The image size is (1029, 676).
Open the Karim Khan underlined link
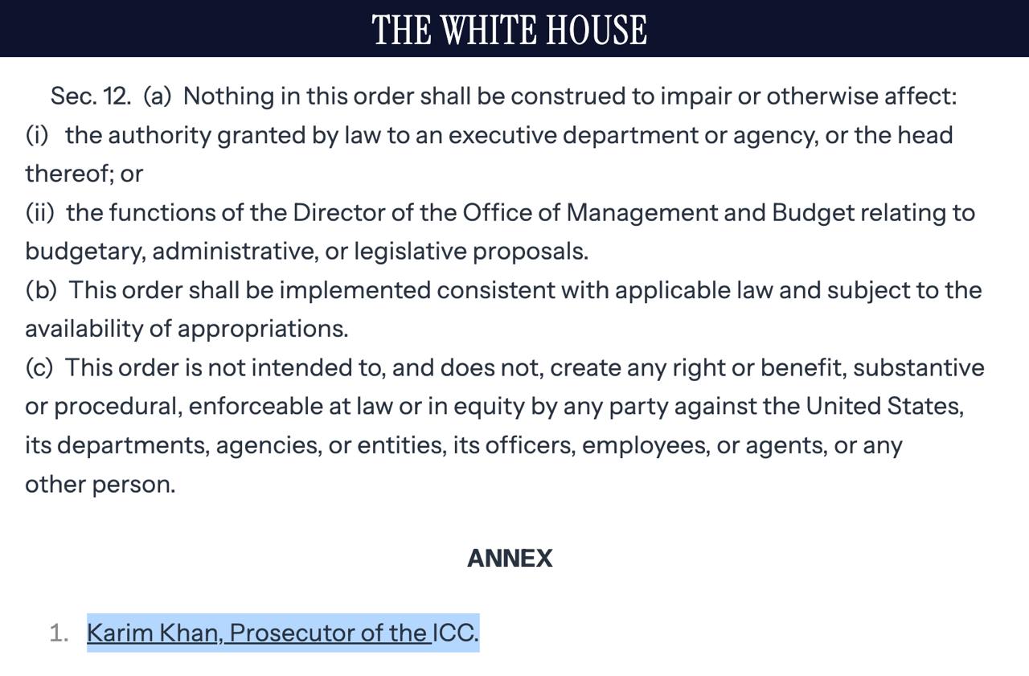(x=151, y=633)
